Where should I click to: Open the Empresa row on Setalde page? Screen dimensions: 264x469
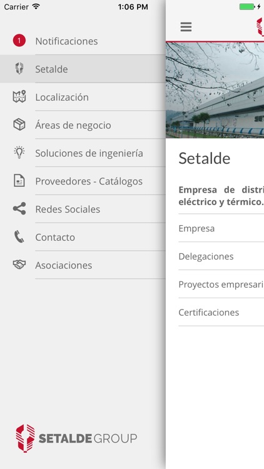coord(221,228)
